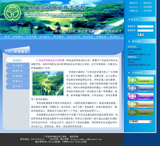
Task: Click the 网站地图 link
Action: coord(148,7)
